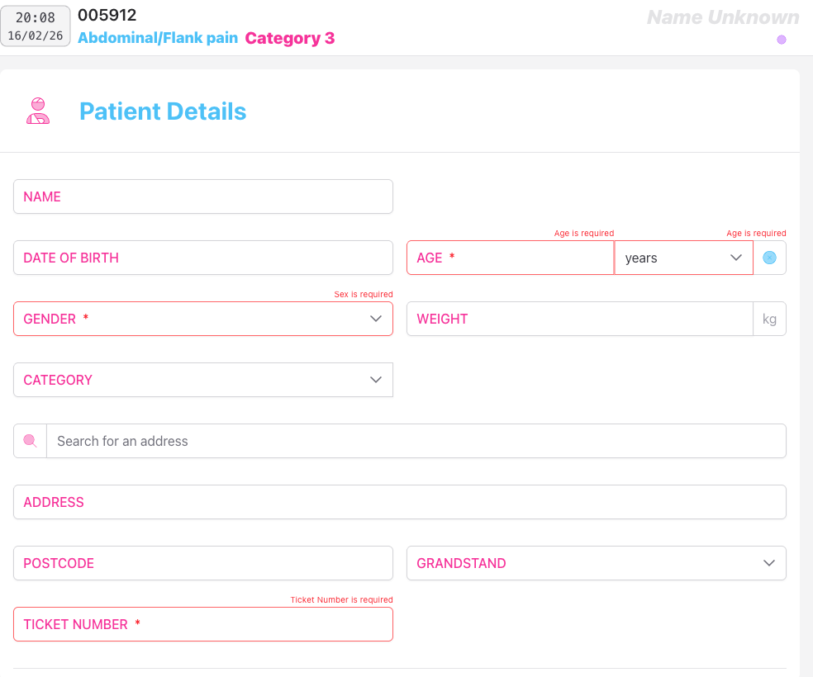Click the required TICKET NUMBER field

point(202,623)
